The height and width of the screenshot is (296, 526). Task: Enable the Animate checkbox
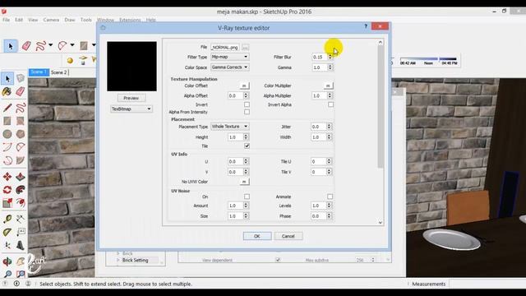(x=330, y=197)
